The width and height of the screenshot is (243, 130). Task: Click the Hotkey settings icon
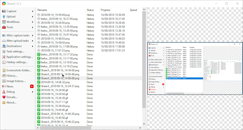[4, 62]
